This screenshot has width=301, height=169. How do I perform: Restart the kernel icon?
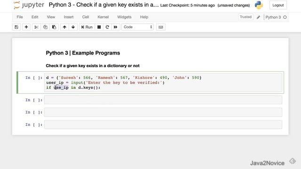[107, 27]
